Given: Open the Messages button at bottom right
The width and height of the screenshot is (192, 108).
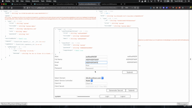Looking at the screenshot, I should coord(182,104).
